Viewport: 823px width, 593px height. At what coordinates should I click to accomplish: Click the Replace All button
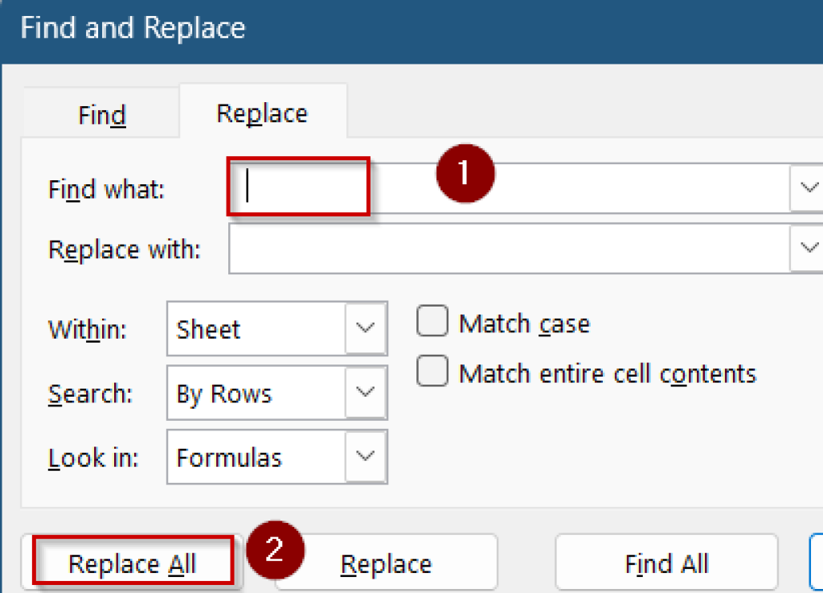(133, 562)
